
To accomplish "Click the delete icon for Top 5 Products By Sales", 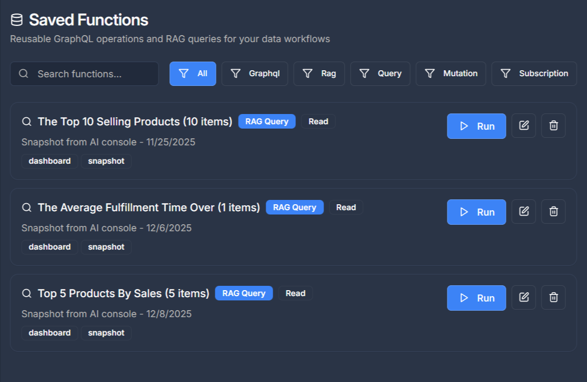I will click(x=553, y=297).
